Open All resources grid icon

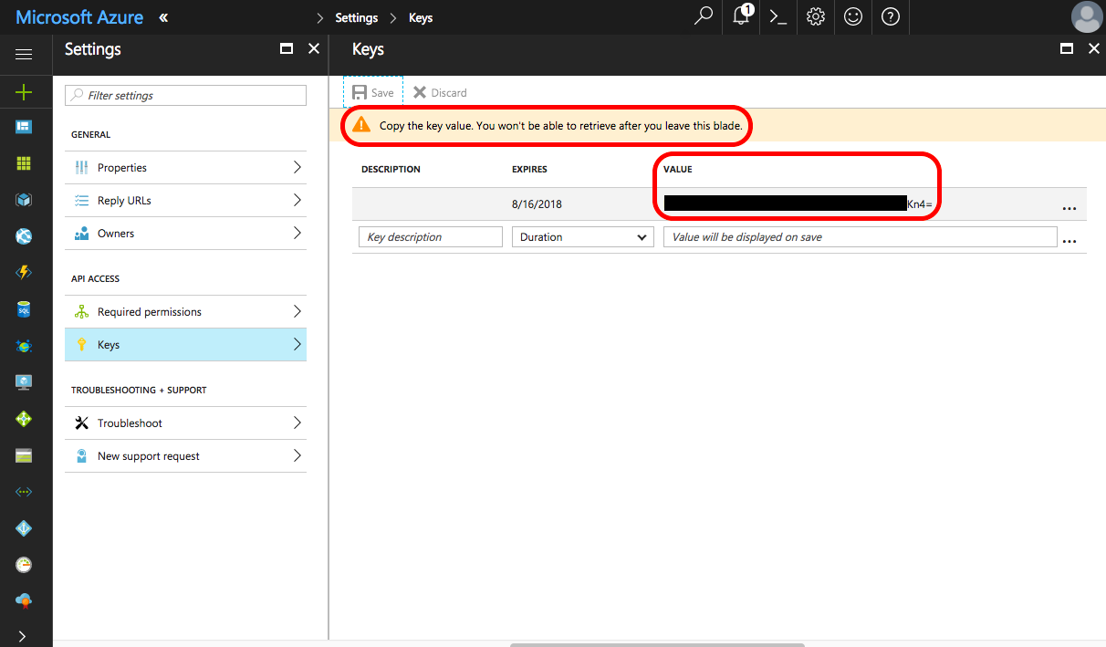click(24, 163)
